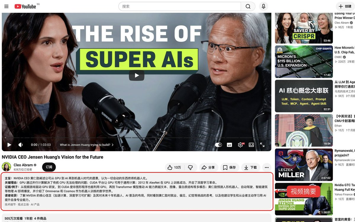355x222 pixels.
Task: Toggle the autoplay switch
Action: (x=218, y=145)
